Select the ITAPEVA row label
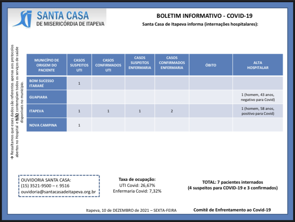Screen dimensions: 295x222 click(x=47, y=111)
